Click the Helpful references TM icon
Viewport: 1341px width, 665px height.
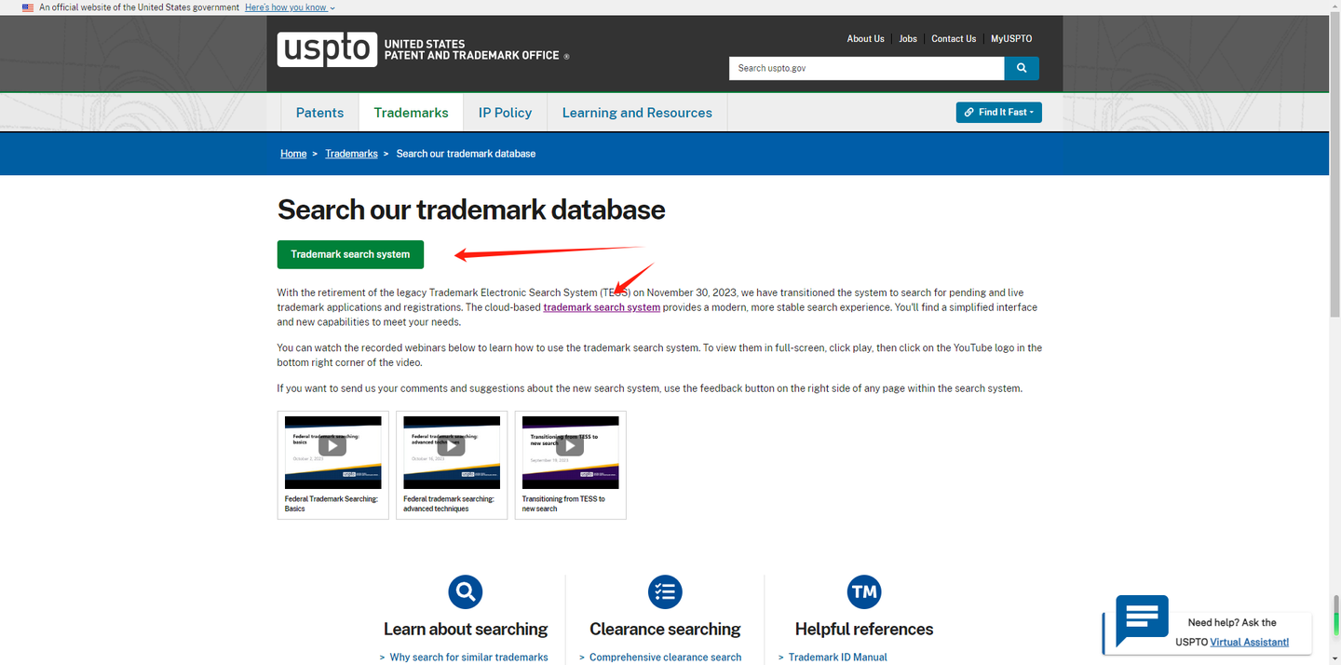coord(864,591)
